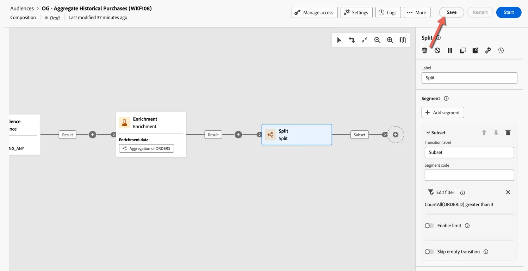The image size is (528, 271).
Task: Click the Segment code field
Action: 469,175
